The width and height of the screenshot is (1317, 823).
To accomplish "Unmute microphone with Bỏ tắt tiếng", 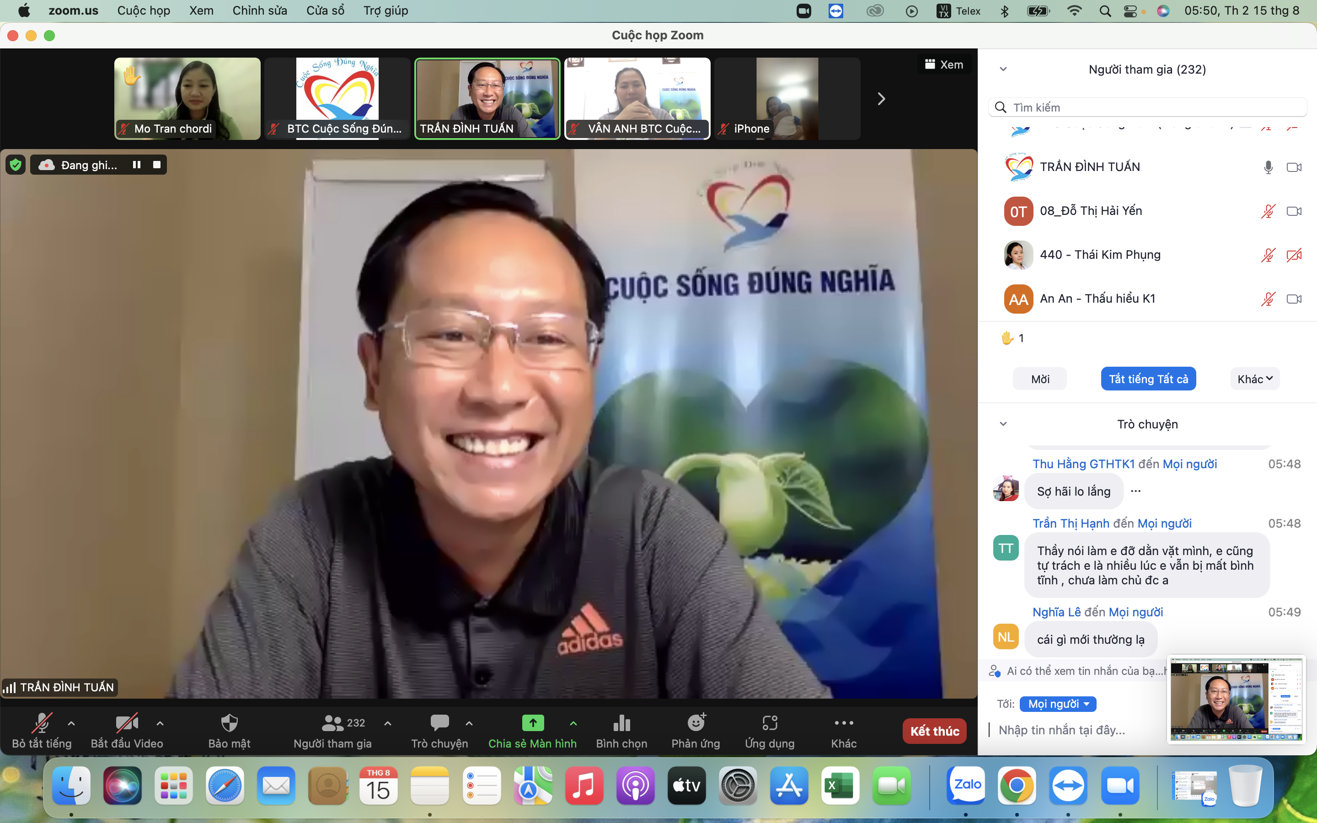I will point(42,731).
